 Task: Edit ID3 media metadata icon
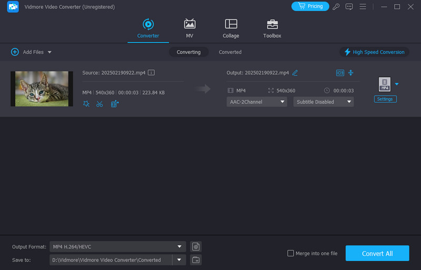[340, 72]
